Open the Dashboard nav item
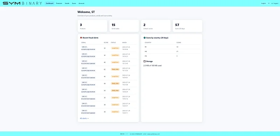The image size is (280, 136). (50, 3)
